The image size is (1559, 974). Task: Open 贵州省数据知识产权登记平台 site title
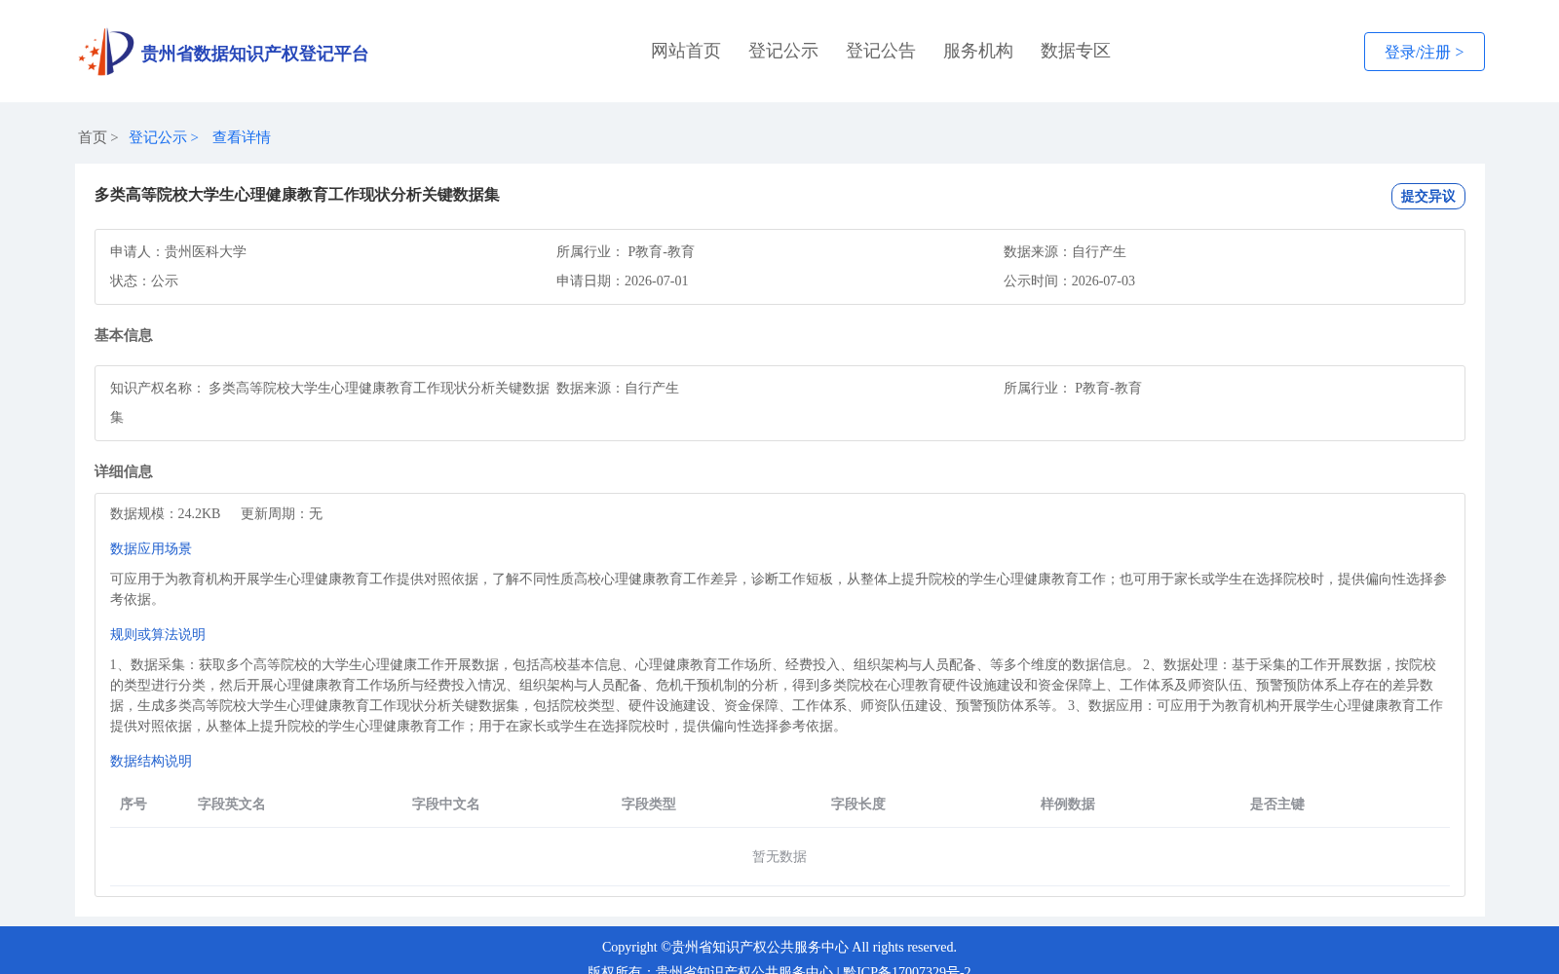tap(254, 54)
